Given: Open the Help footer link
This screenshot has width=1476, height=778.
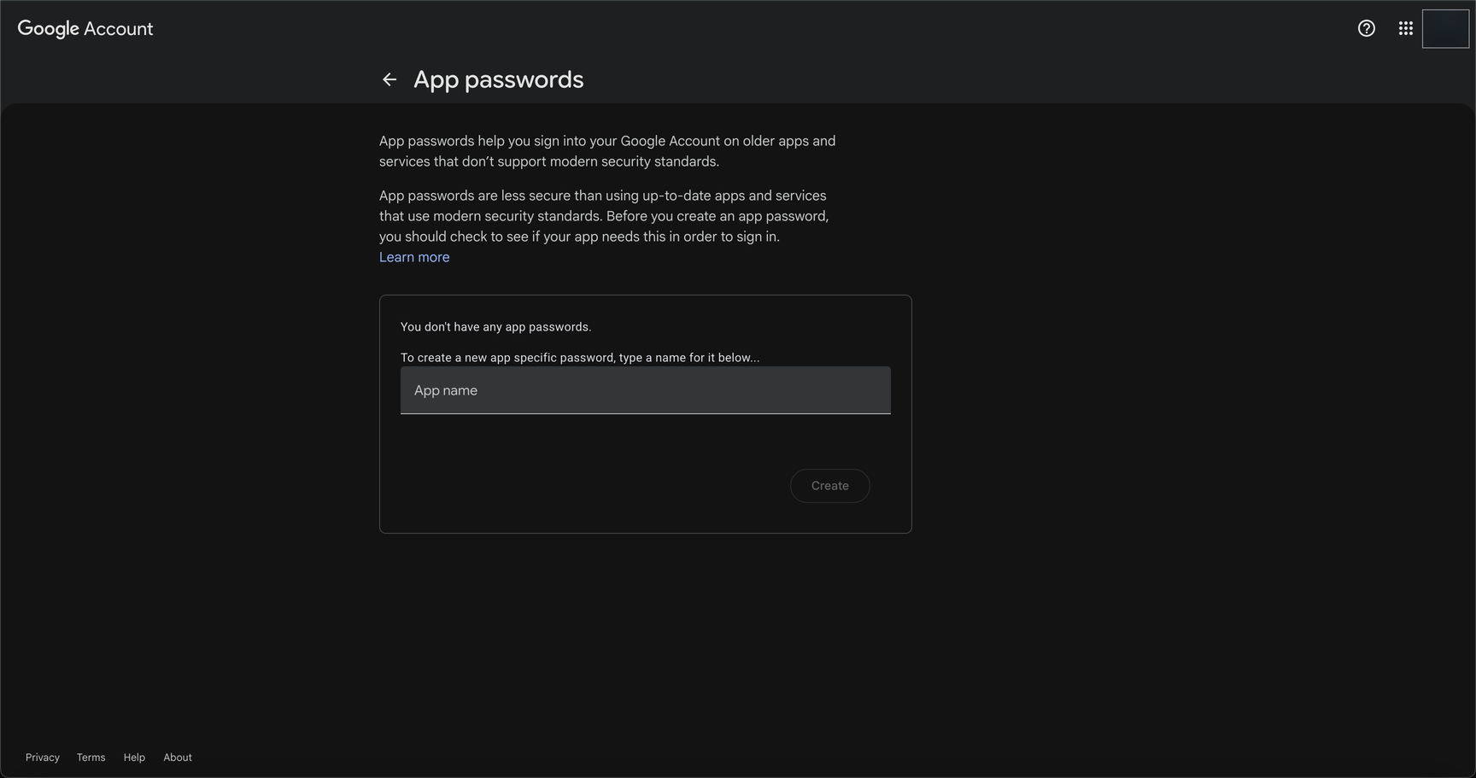Looking at the screenshot, I should pyautogui.click(x=134, y=758).
